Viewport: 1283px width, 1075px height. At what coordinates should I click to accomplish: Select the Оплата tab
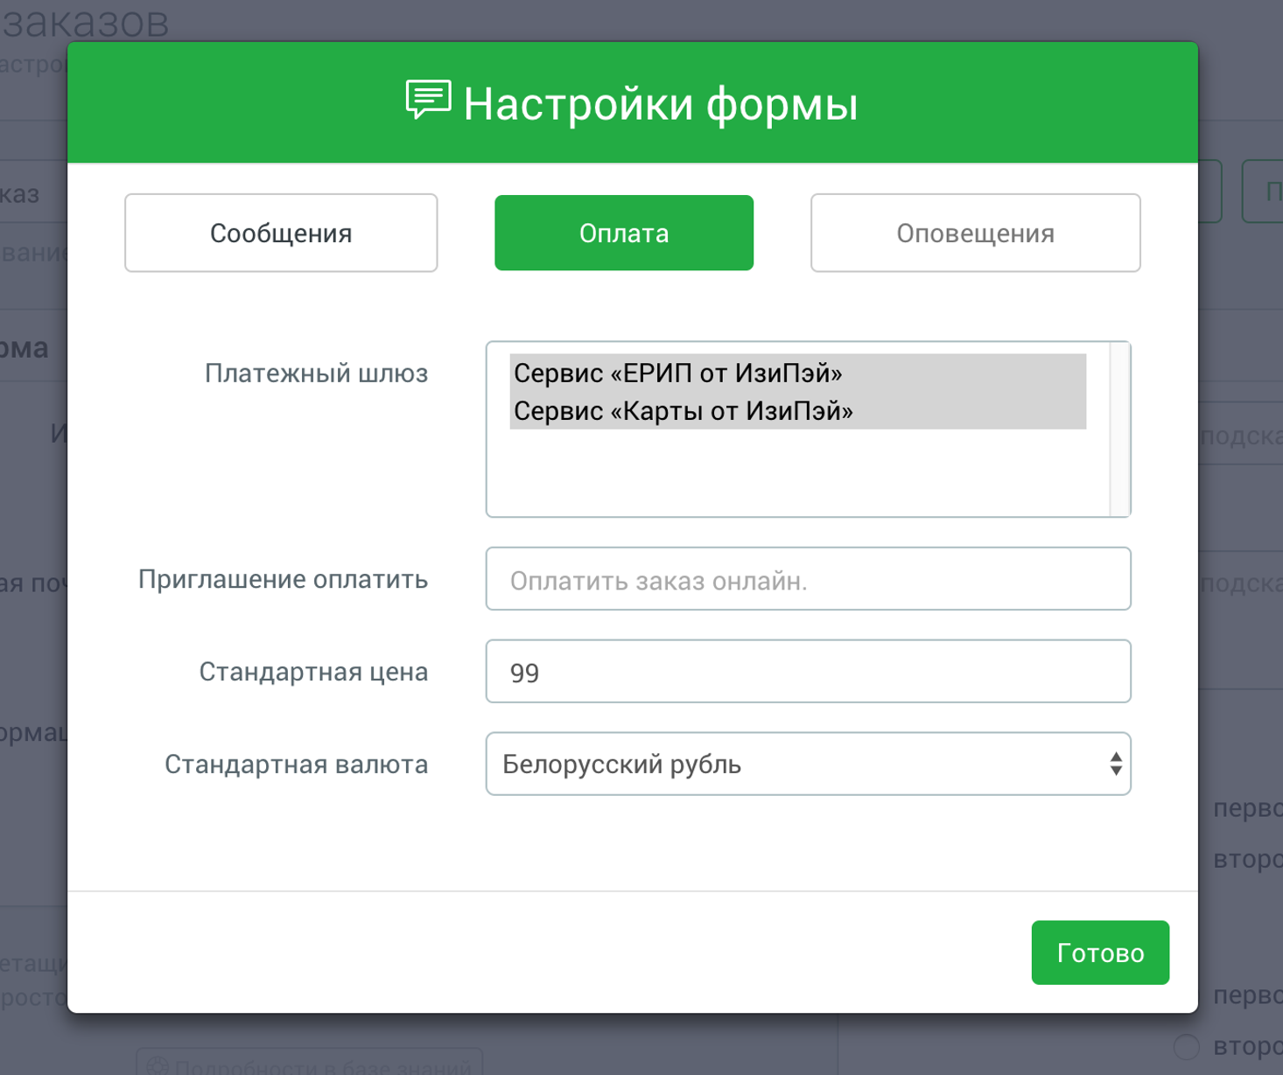click(x=624, y=233)
